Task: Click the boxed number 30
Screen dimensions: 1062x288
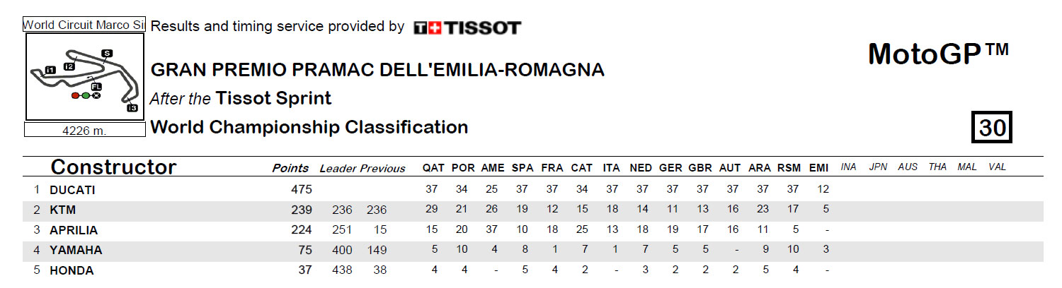Action: click(x=993, y=127)
